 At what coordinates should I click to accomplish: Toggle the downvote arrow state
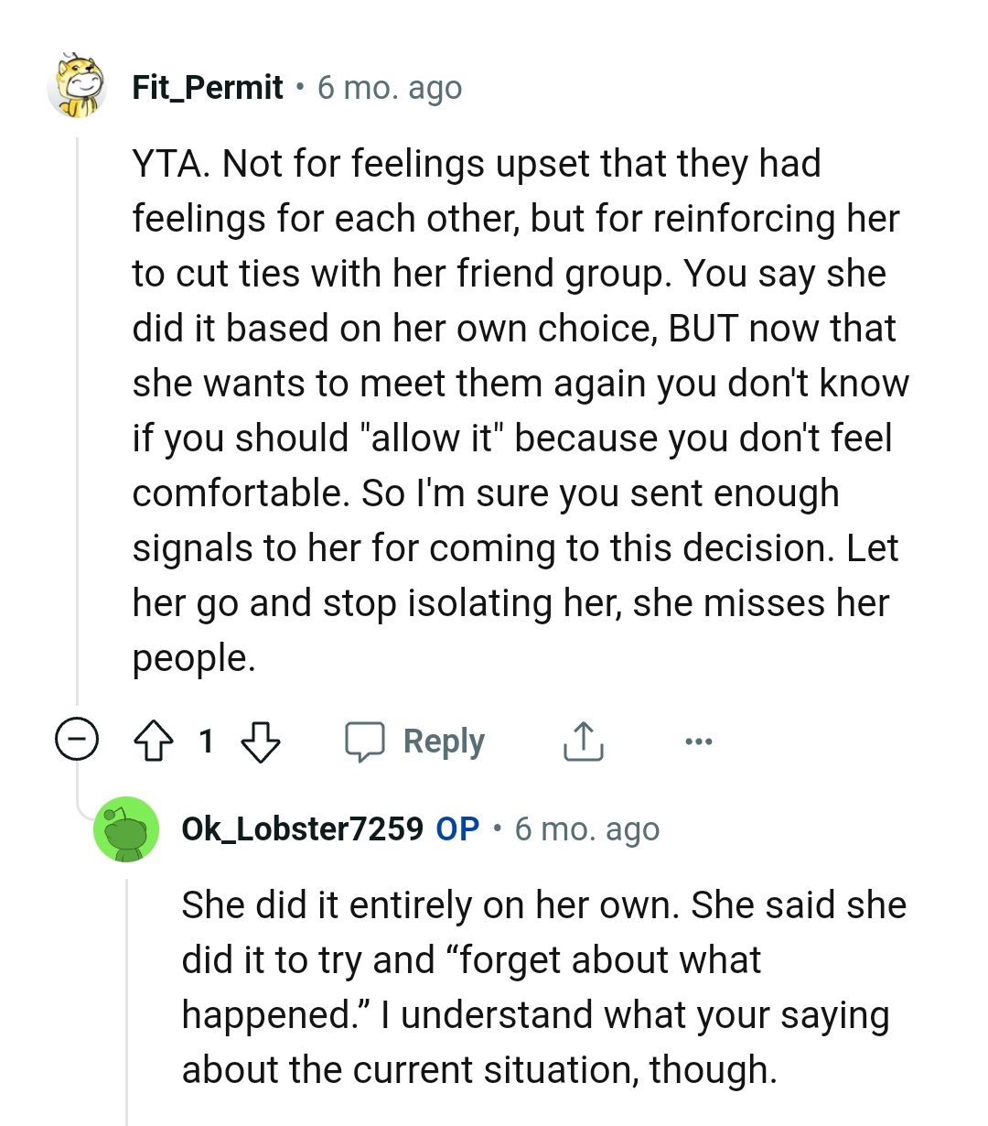pyautogui.click(x=262, y=742)
